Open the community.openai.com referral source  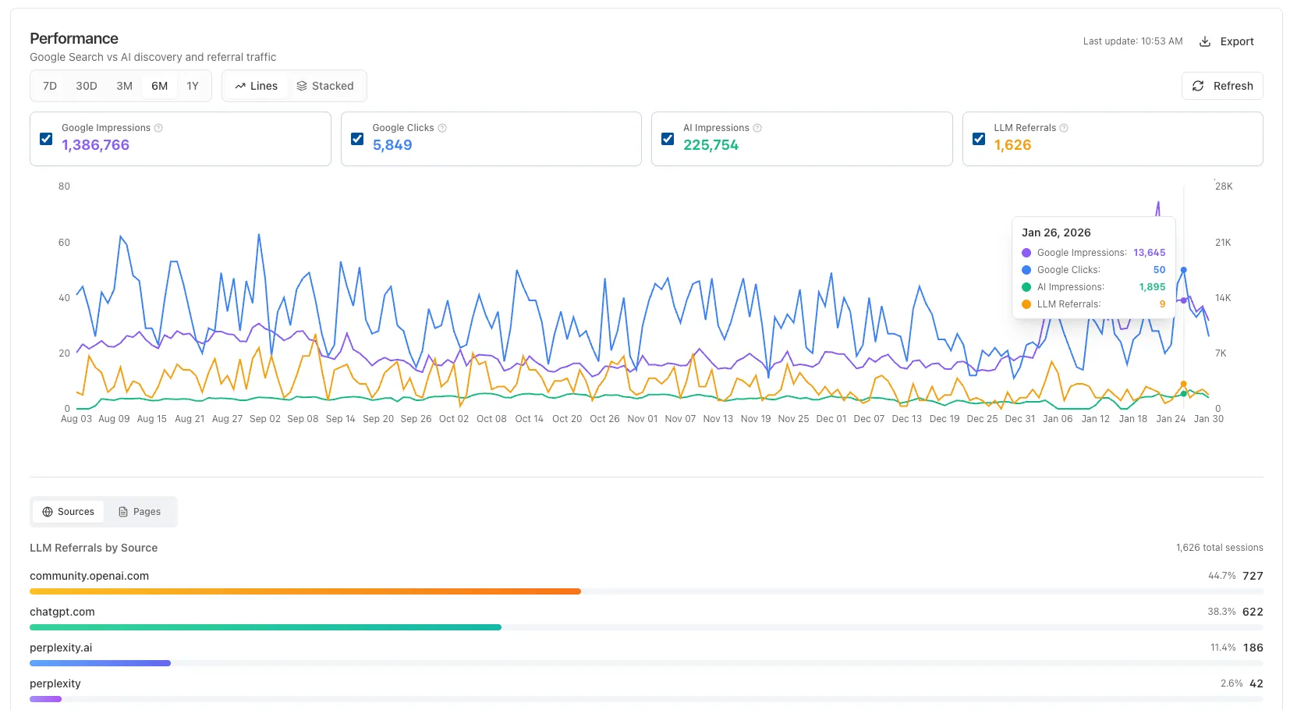tap(89, 576)
